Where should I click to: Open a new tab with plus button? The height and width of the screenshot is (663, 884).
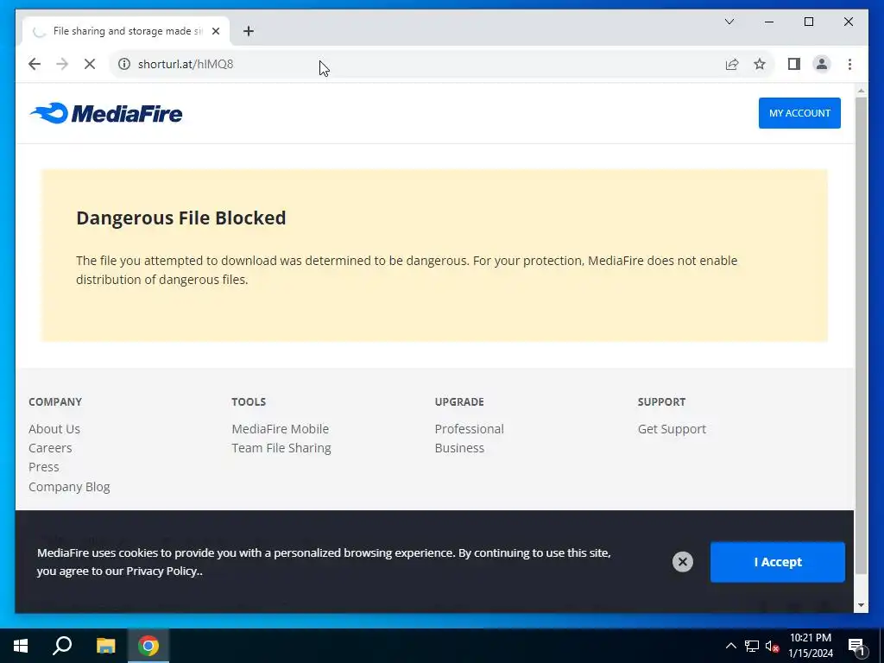click(x=249, y=32)
